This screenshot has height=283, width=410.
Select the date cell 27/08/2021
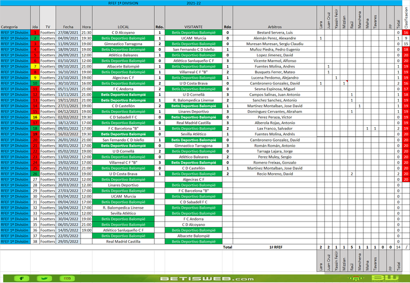[68, 33]
